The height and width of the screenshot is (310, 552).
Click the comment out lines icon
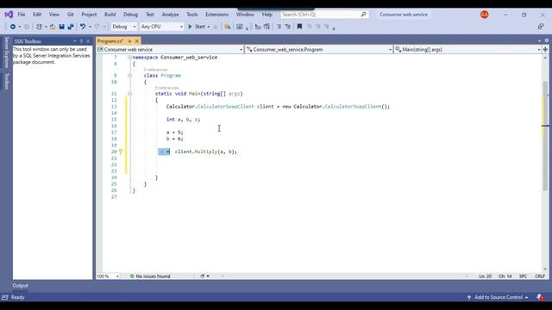258,27
